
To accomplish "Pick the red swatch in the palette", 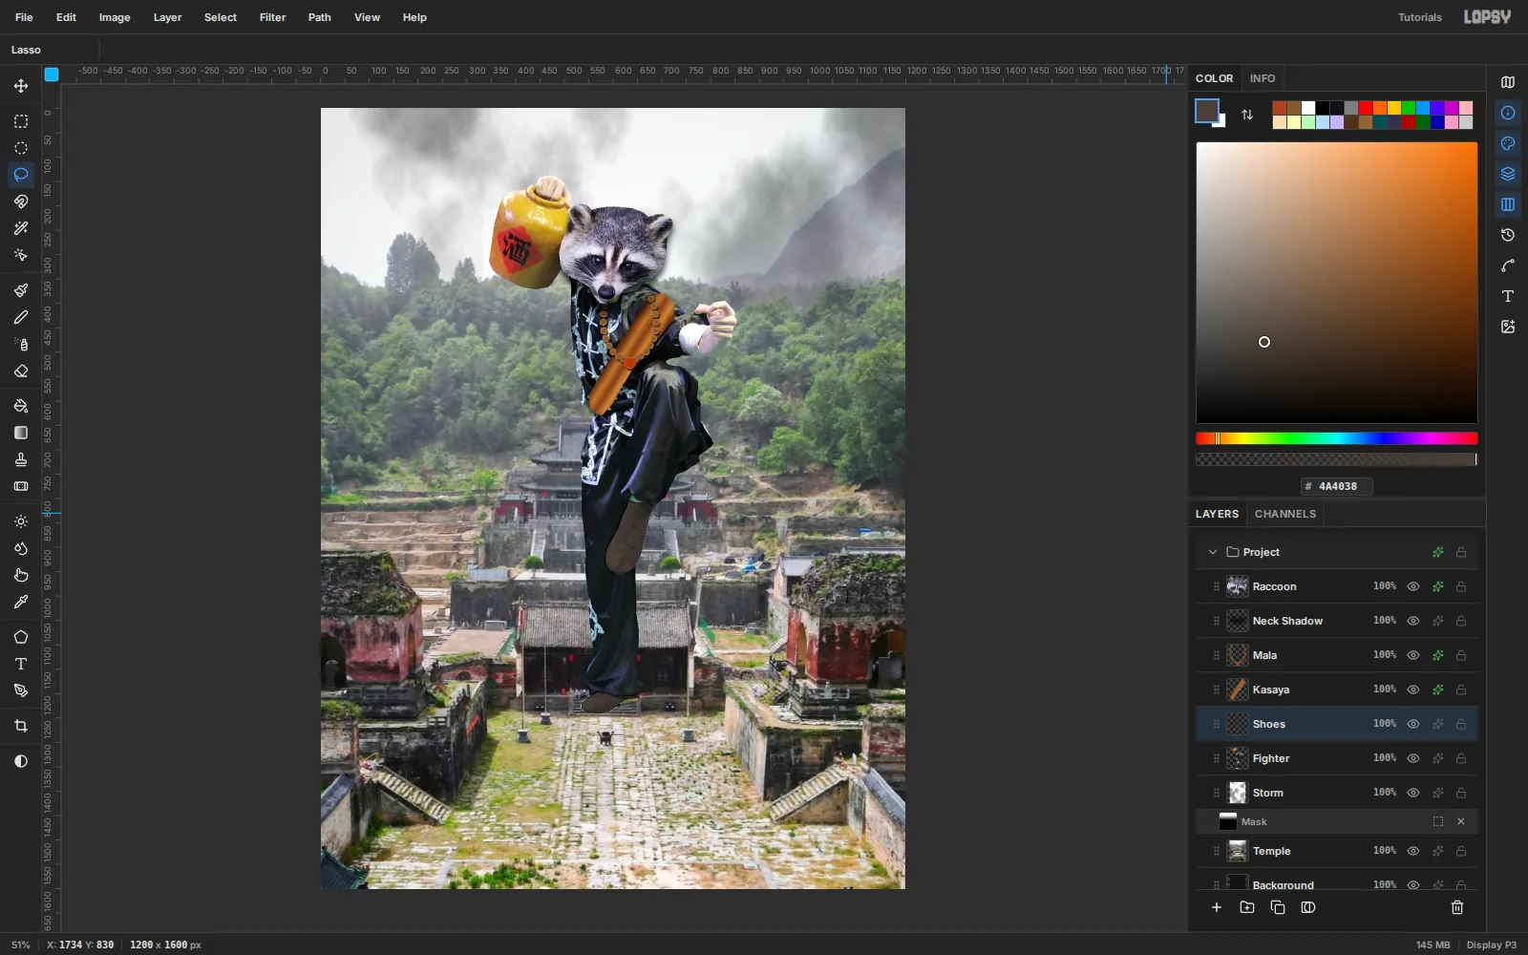I will 1366,108.
